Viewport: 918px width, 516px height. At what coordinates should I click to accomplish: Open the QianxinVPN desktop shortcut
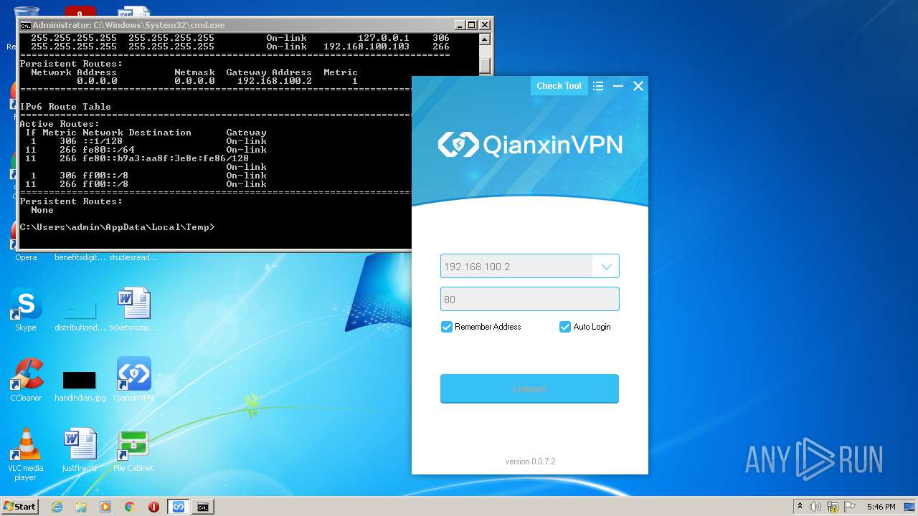point(133,381)
